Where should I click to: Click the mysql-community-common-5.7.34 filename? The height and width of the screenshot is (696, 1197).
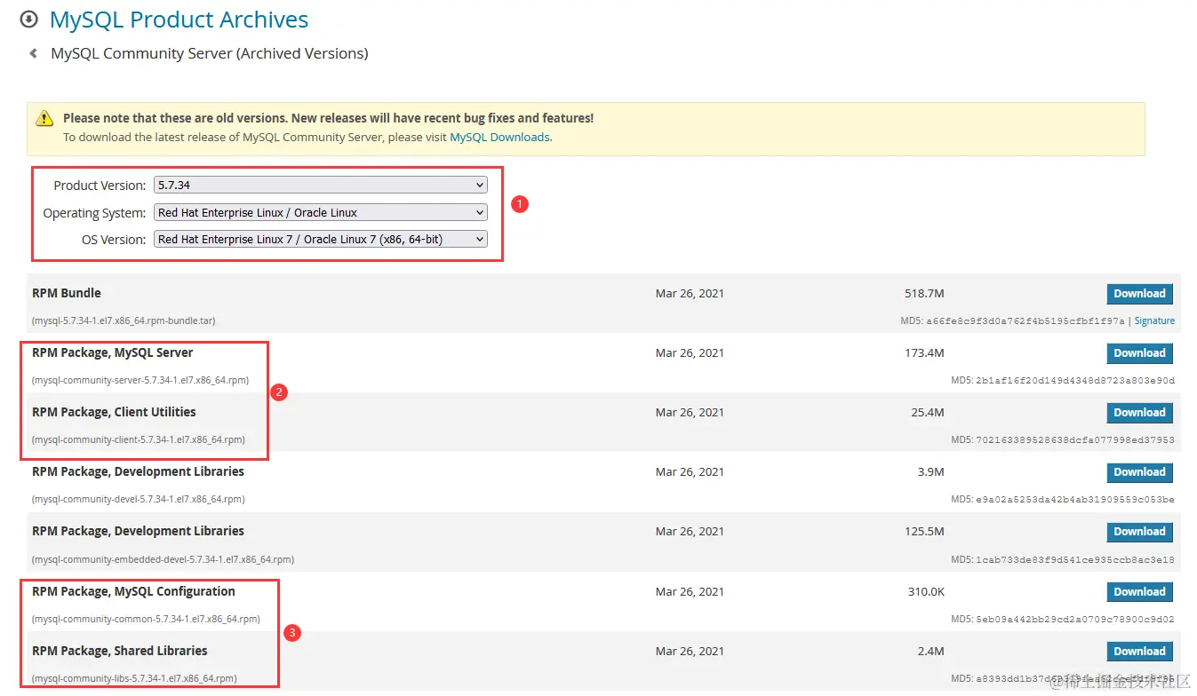click(x=146, y=619)
